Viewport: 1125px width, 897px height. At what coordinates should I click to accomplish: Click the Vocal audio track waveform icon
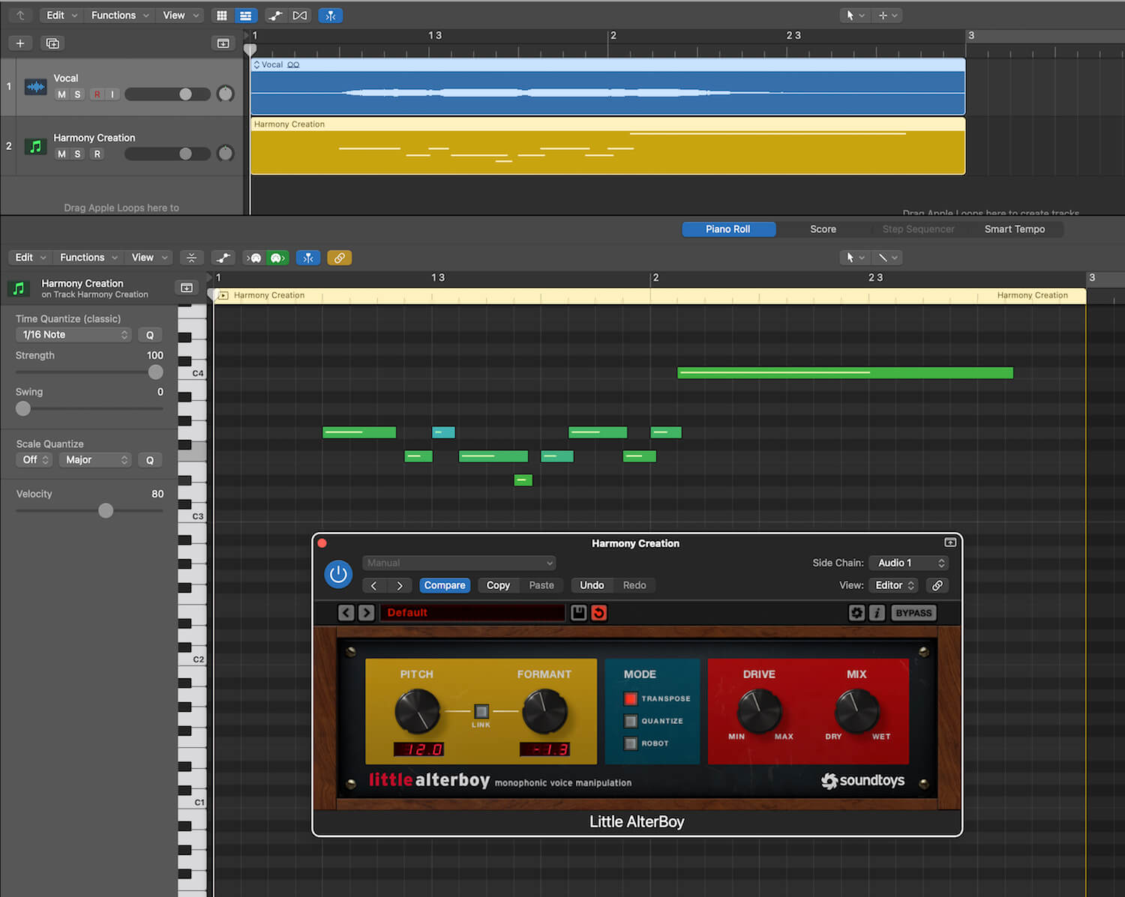click(x=35, y=87)
